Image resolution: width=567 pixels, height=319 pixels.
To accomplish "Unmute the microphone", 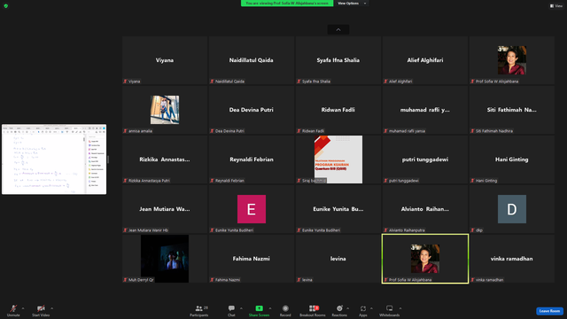I will click(x=13, y=310).
